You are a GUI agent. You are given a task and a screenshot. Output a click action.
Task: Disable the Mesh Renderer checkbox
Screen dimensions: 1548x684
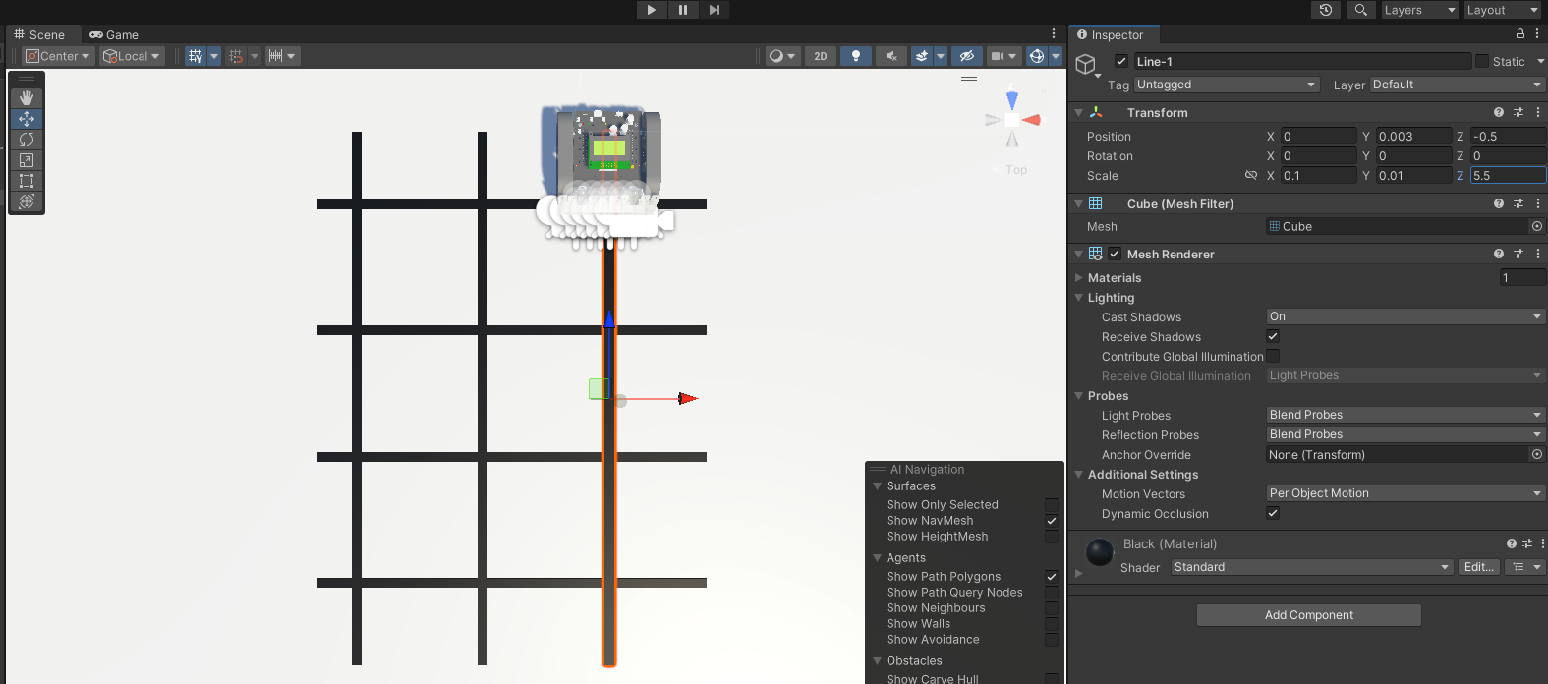[1115, 254]
